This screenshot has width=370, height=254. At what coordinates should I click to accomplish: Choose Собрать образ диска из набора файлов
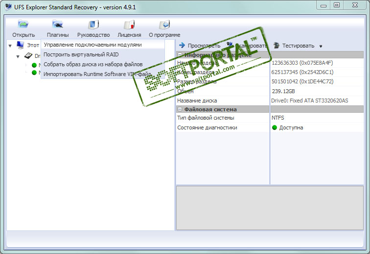coord(103,64)
